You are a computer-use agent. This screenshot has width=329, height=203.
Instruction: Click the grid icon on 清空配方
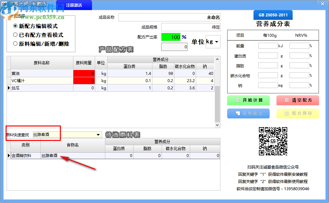(287, 100)
